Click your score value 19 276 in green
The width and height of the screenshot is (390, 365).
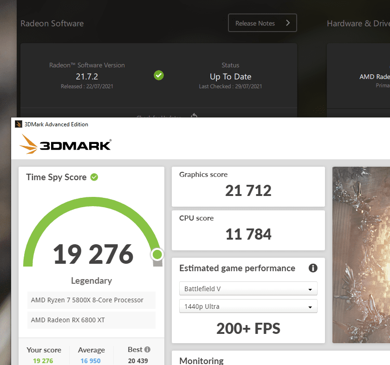click(x=43, y=361)
